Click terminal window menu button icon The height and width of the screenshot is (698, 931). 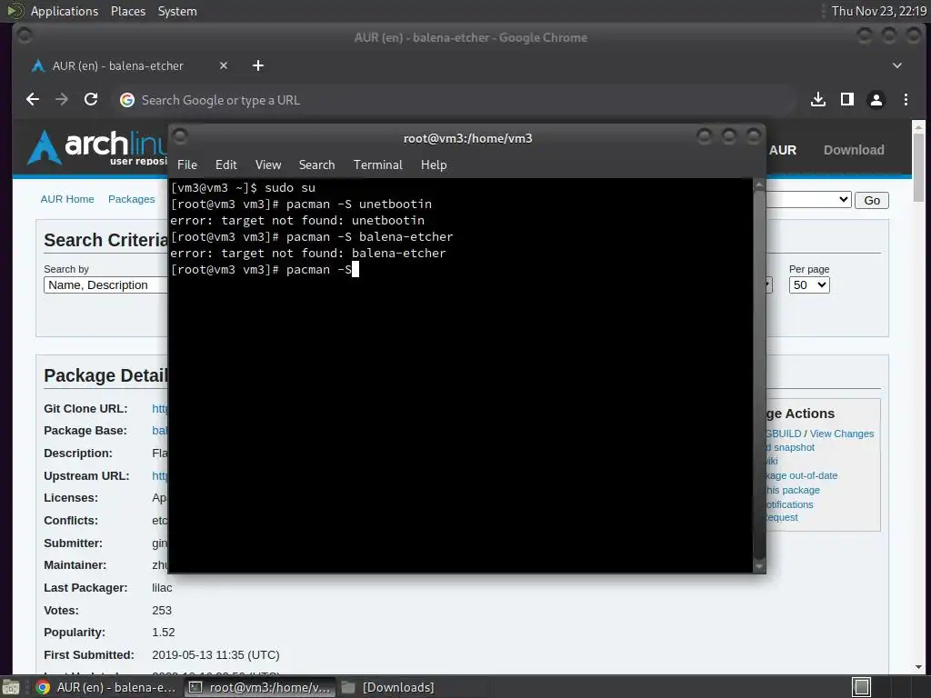(x=180, y=137)
